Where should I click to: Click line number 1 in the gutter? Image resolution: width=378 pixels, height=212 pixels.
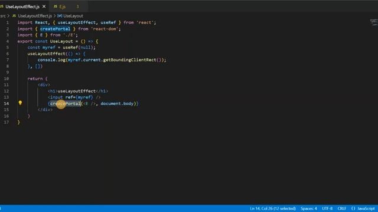click(x=8, y=22)
